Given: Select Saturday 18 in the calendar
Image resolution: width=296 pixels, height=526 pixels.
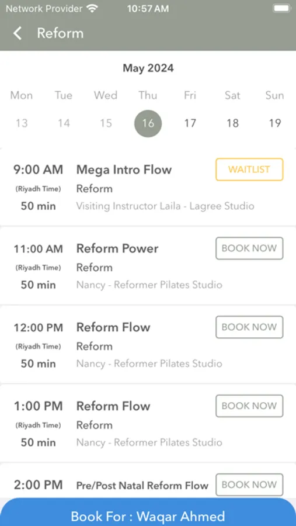Looking at the screenshot, I should point(232,123).
